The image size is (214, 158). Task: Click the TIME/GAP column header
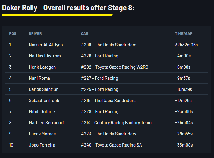pos(184,34)
